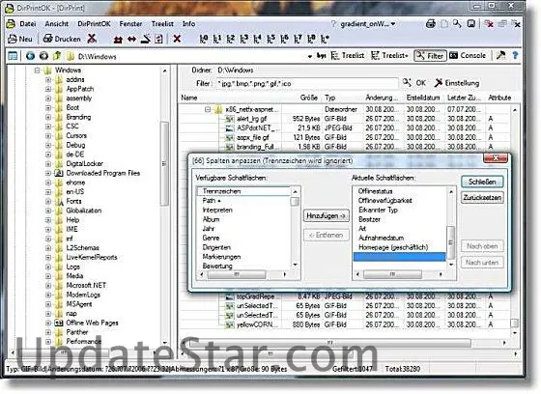Image resolution: width=541 pixels, height=394 pixels.
Task: Click the OK button next to filter
Action: tap(414, 83)
